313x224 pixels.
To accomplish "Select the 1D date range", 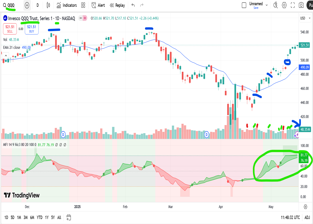I will coord(6,217).
